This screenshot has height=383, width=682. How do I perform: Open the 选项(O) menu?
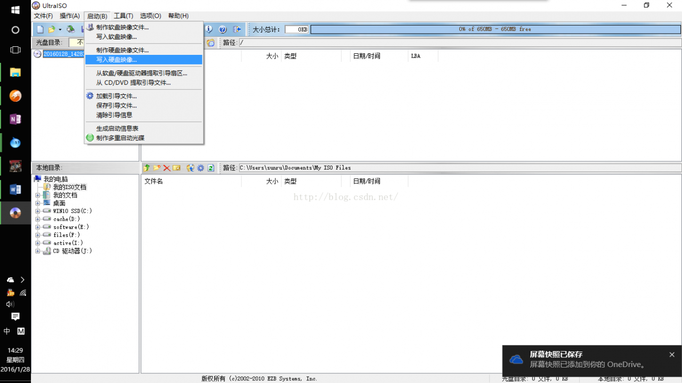coord(151,16)
